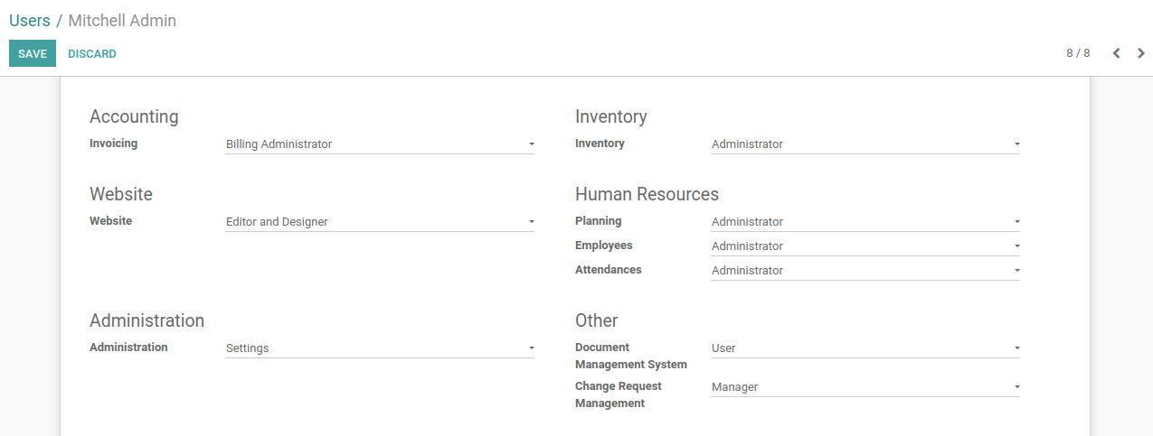Go to the next user record arrow
This screenshot has width=1153, height=436.
[x=1141, y=53]
